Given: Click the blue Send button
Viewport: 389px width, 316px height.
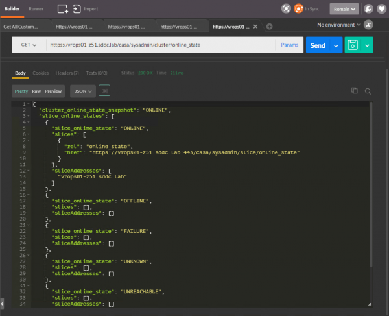Looking at the screenshot, I should coord(318,45).
